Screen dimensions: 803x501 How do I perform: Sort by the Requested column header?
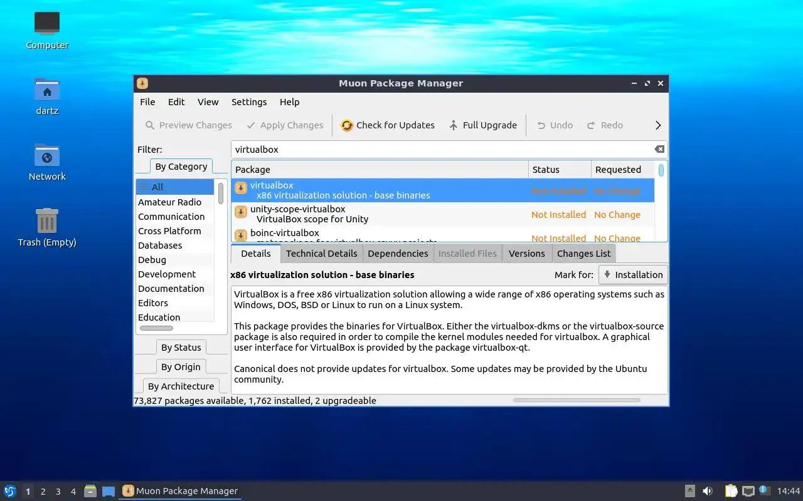point(623,170)
